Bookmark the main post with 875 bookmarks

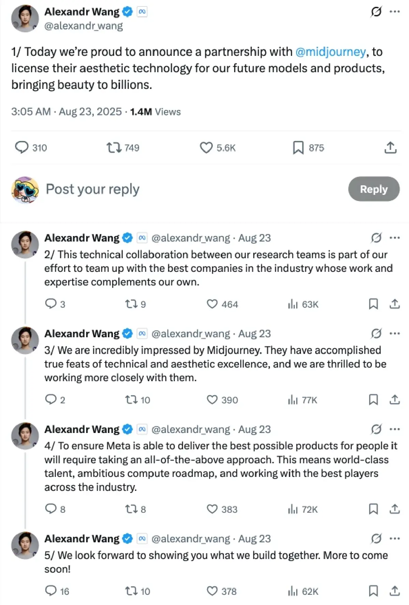(298, 148)
